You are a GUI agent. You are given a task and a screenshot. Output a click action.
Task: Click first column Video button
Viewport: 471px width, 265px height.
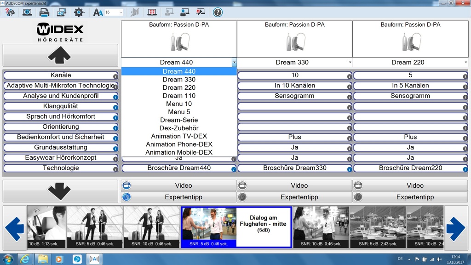coord(179,185)
